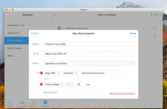
Task: Open the Page URL condition dropdown
Action: pos(52,73)
